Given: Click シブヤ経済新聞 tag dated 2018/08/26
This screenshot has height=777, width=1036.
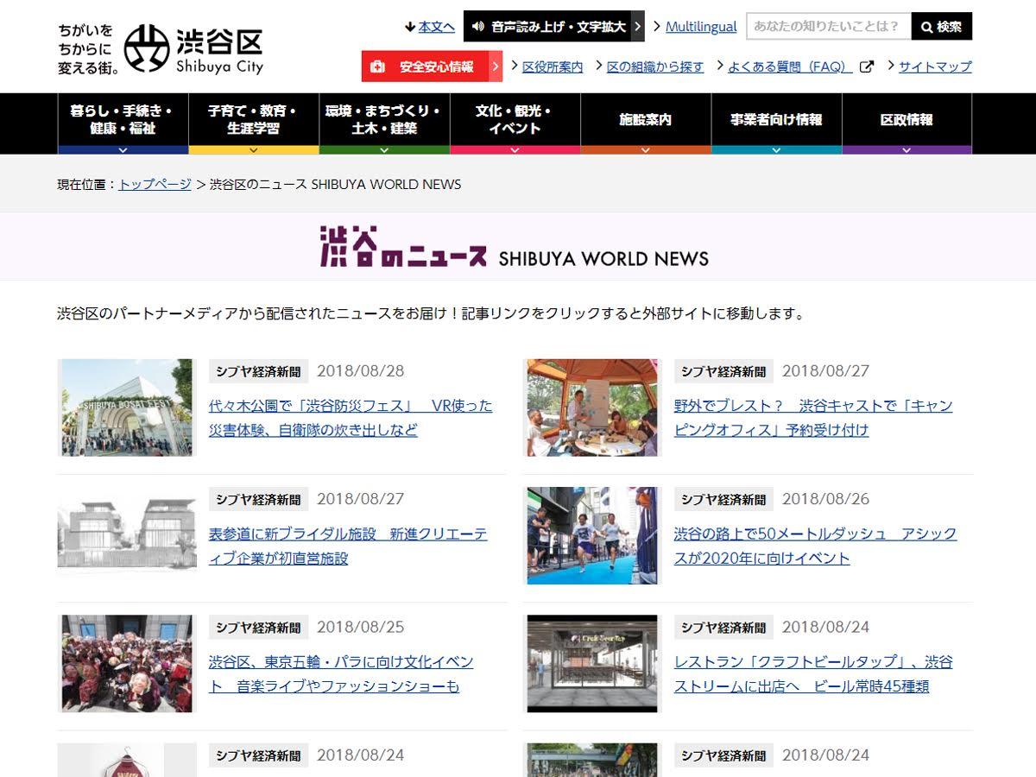Looking at the screenshot, I should pyautogui.click(x=723, y=499).
